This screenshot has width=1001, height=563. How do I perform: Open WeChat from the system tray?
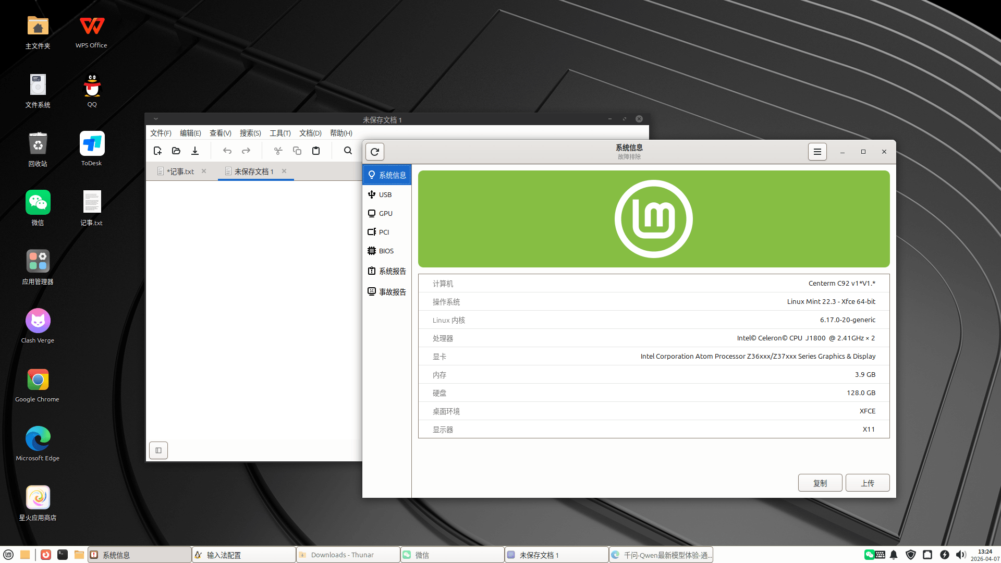[869, 555]
